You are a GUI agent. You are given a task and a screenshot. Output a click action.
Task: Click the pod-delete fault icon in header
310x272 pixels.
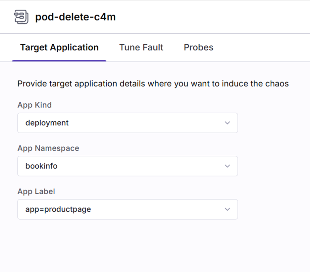click(x=21, y=17)
